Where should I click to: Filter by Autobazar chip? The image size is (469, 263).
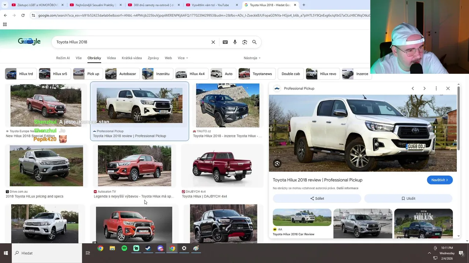point(122,74)
